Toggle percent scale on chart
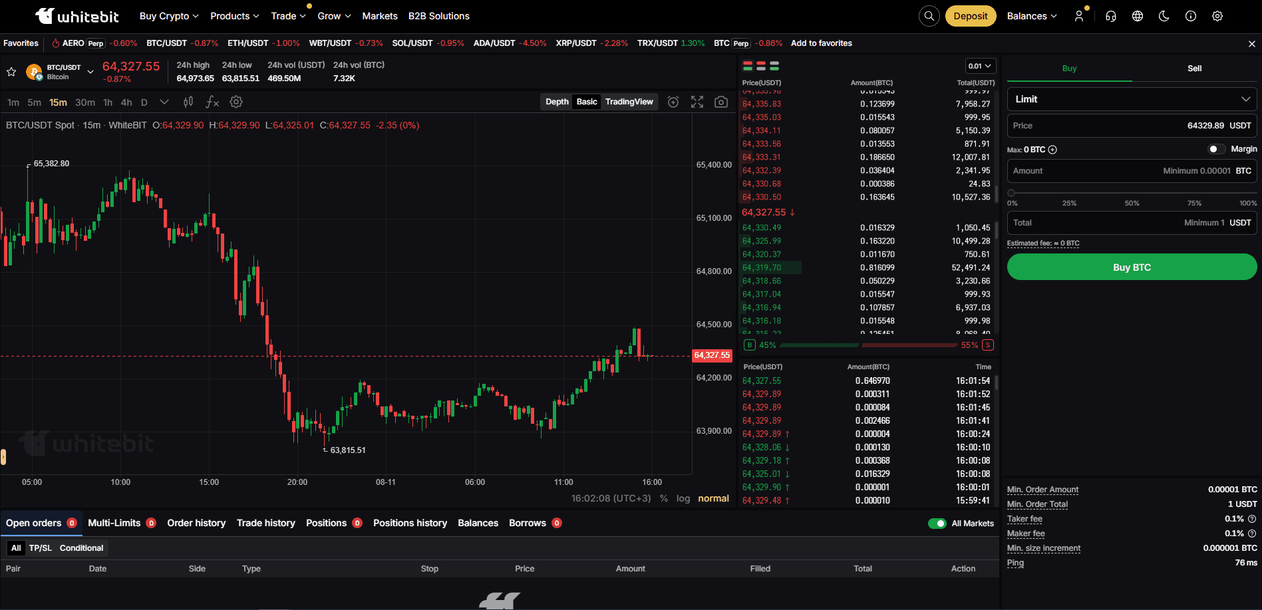Image resolution: width=1262 pixels, height=610 pixels. click(x=664, y=498)
